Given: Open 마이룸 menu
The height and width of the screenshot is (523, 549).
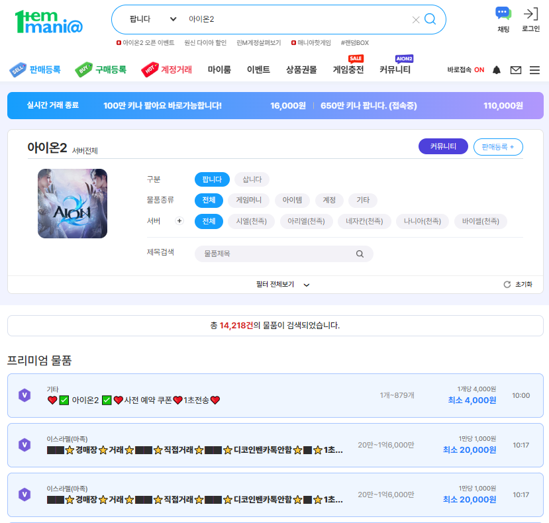Looking at the screenshot, I should 219,70.
